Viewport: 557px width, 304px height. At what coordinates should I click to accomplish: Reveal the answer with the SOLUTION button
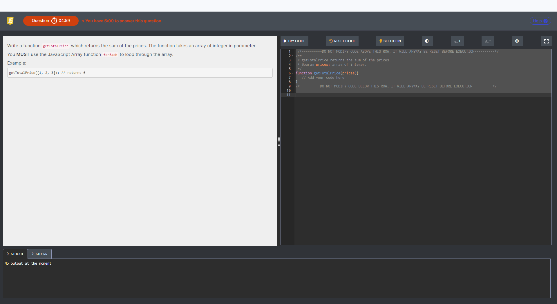pyautogui.click(x=390, y=41)
